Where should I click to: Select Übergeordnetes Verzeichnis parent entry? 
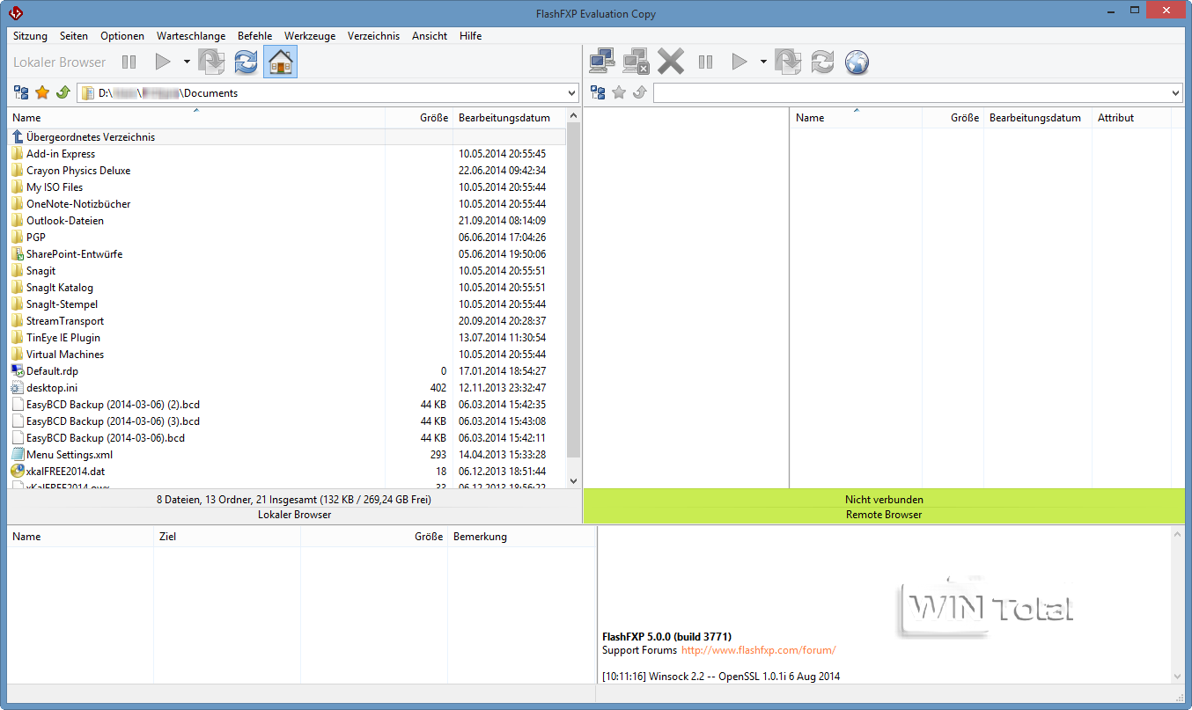(287, 137)
